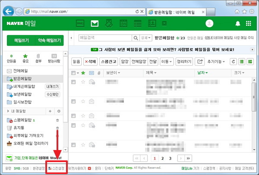
Task: Open the 상세 search options dropdown
Action: [x=146, y=38]
